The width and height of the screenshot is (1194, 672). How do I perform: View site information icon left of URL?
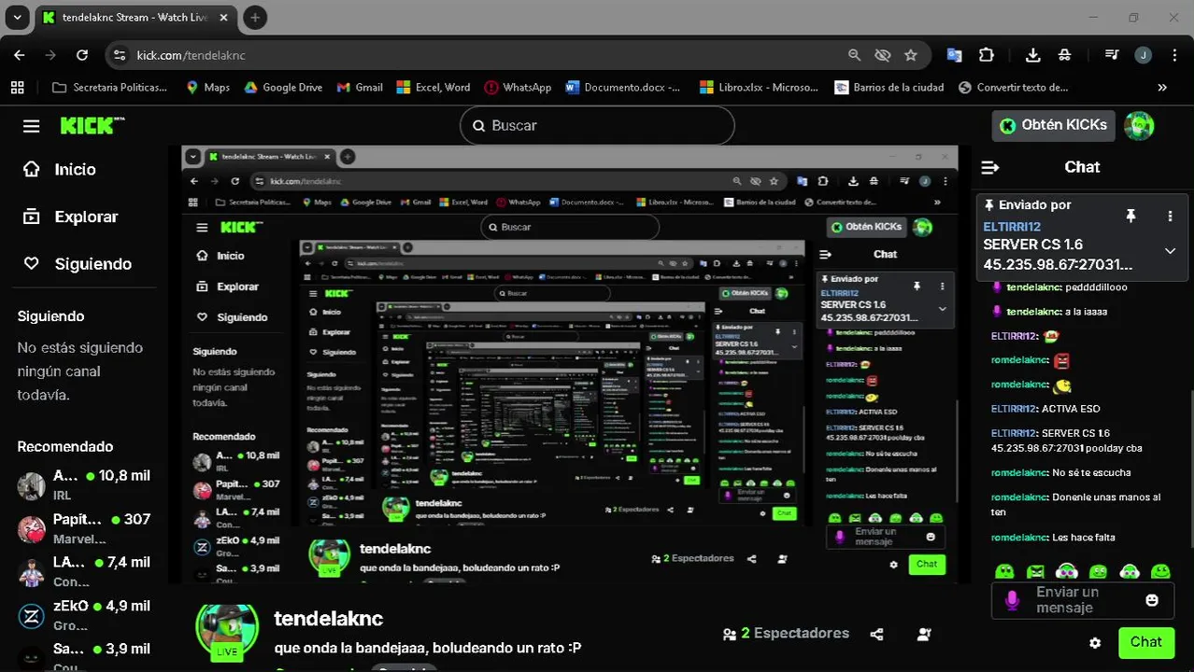pos(119,55)
